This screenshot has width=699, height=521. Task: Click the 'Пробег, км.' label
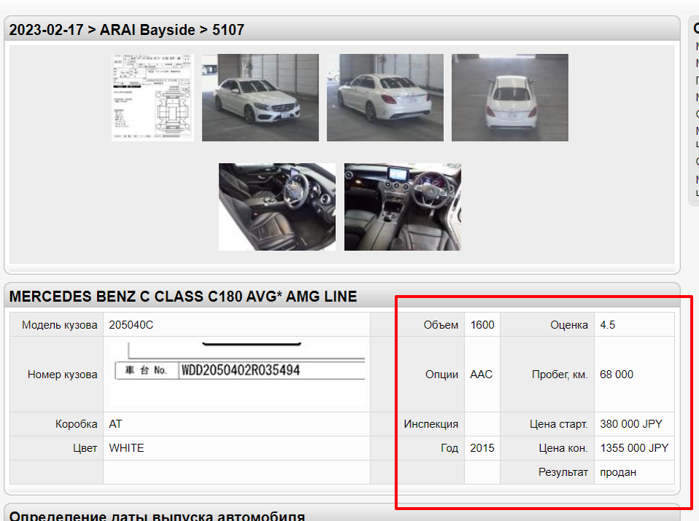point(560,375)
